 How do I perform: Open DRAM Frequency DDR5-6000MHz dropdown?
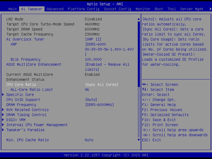click(100, 105)
